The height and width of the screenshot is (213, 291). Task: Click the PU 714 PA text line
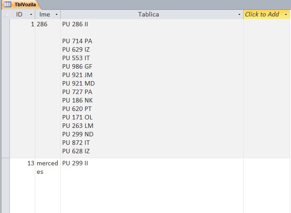77,41
